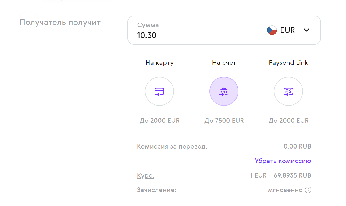Open the underlined "Курс:" link
The height and width of the screenshot is (206, 346).
tap(145, 176)
